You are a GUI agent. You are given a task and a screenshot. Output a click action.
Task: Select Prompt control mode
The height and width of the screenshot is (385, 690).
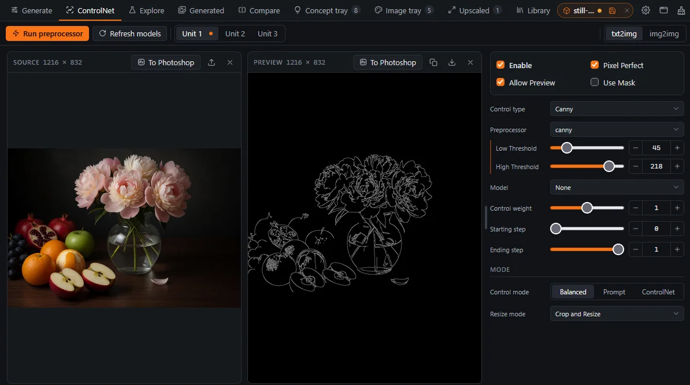[x=614, y=292]
